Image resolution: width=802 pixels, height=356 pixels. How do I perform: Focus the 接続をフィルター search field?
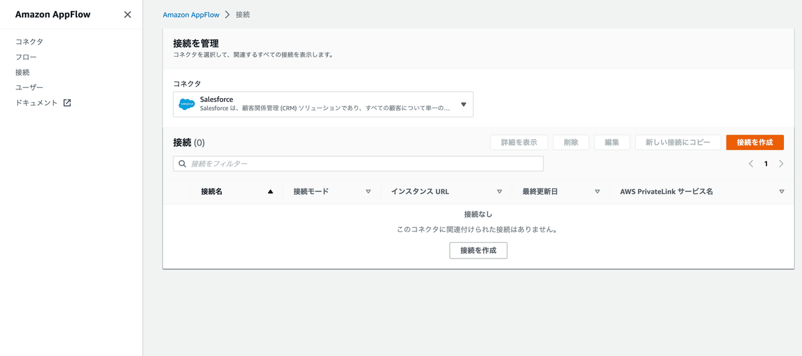click(358, 163)
